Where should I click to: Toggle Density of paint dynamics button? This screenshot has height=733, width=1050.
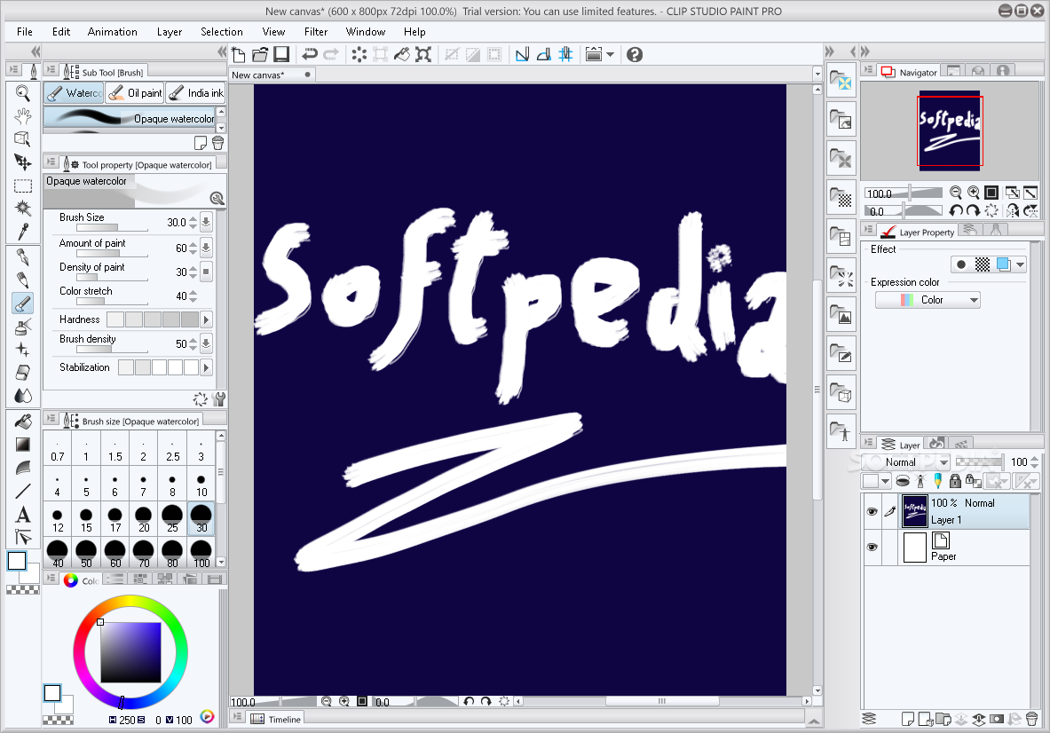[206, 272]
